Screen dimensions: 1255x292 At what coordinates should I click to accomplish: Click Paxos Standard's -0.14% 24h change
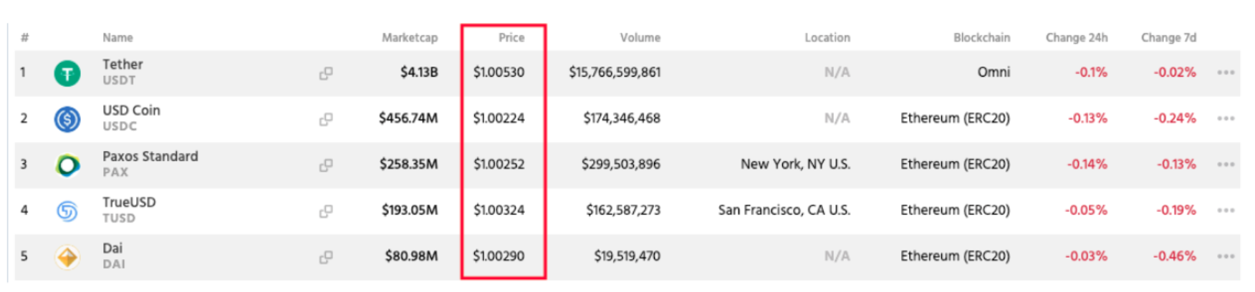point(1087,164)
